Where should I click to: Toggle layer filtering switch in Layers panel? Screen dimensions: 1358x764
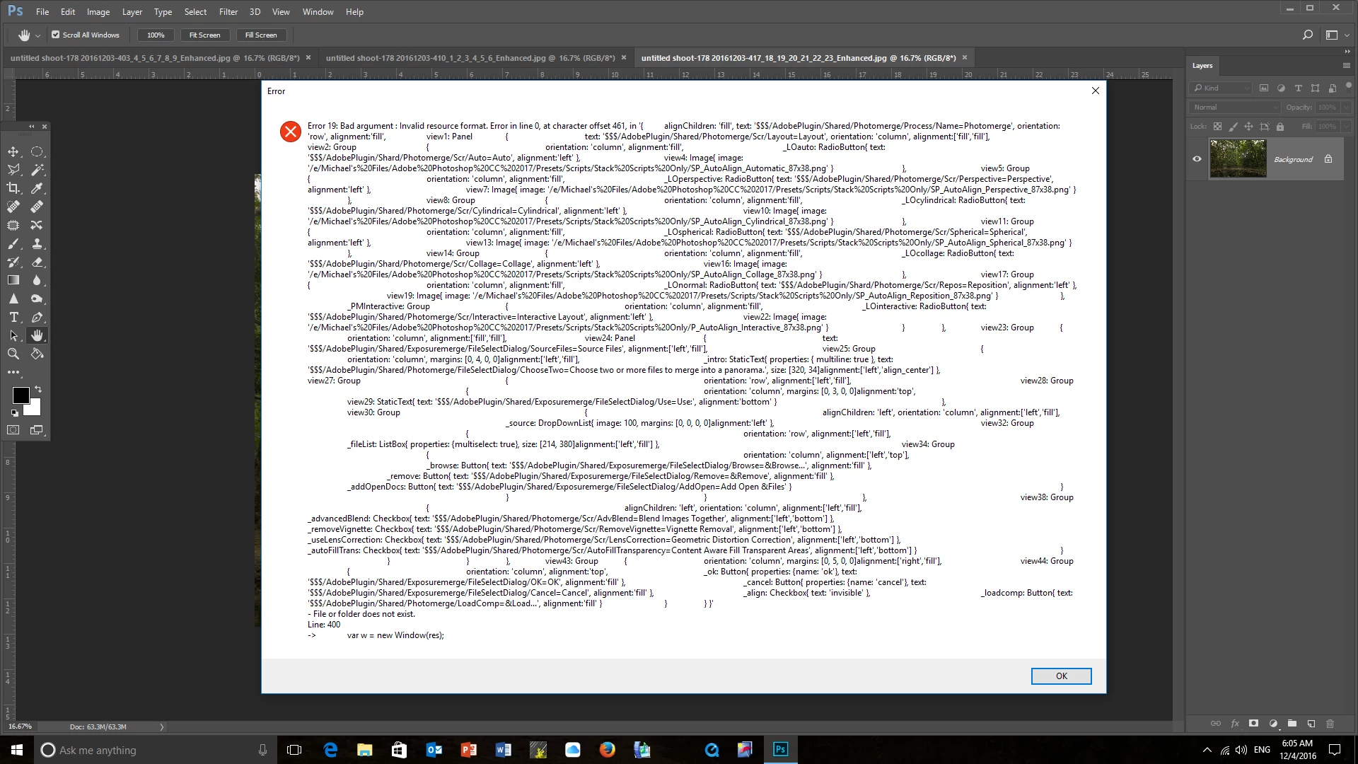(x=1349, y=88)
